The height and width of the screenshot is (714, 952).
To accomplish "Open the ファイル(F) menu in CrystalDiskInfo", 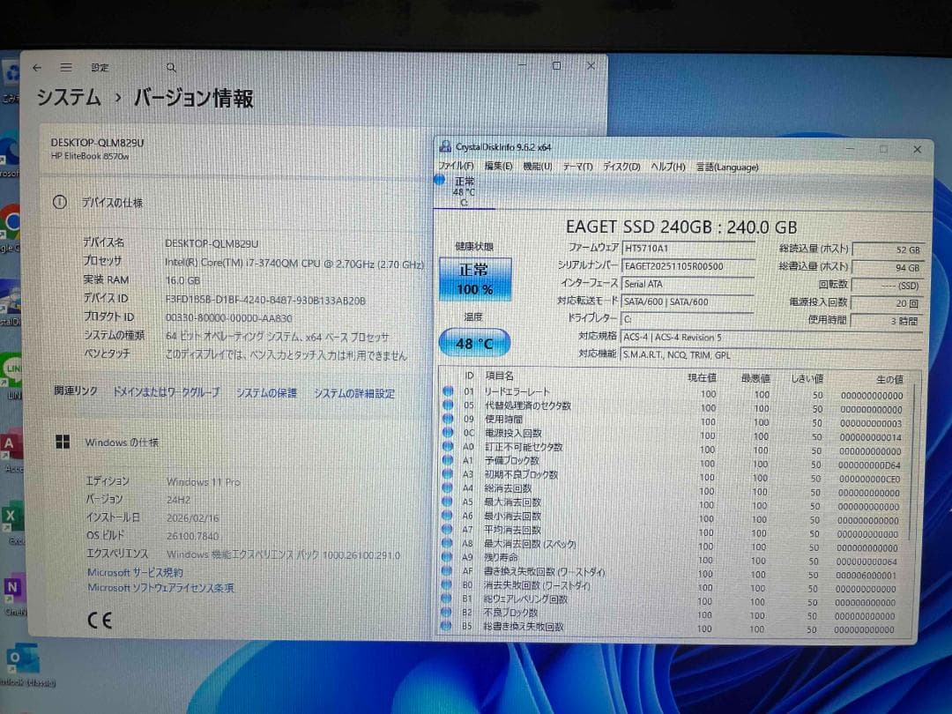I will coord(456,167).
